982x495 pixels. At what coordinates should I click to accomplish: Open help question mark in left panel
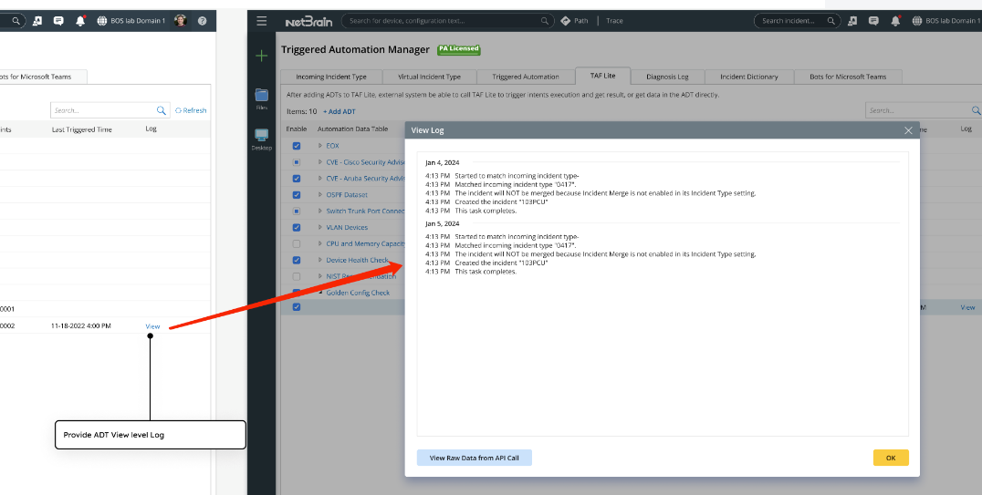point(203,21)
